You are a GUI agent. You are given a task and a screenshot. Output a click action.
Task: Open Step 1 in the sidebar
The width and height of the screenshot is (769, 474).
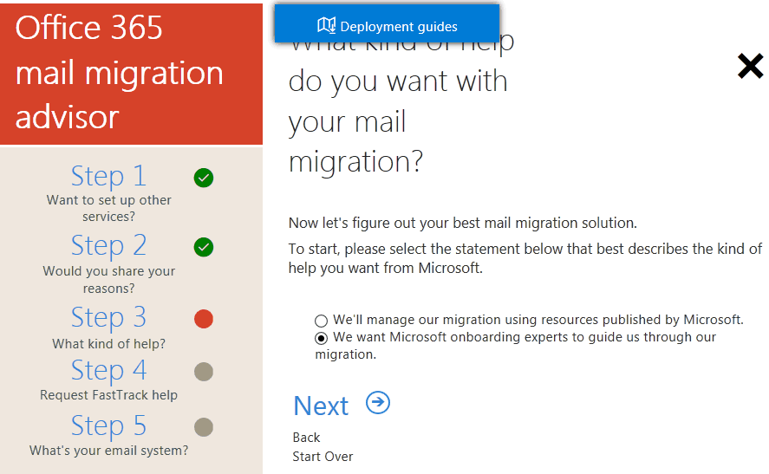tap(108, 176)
